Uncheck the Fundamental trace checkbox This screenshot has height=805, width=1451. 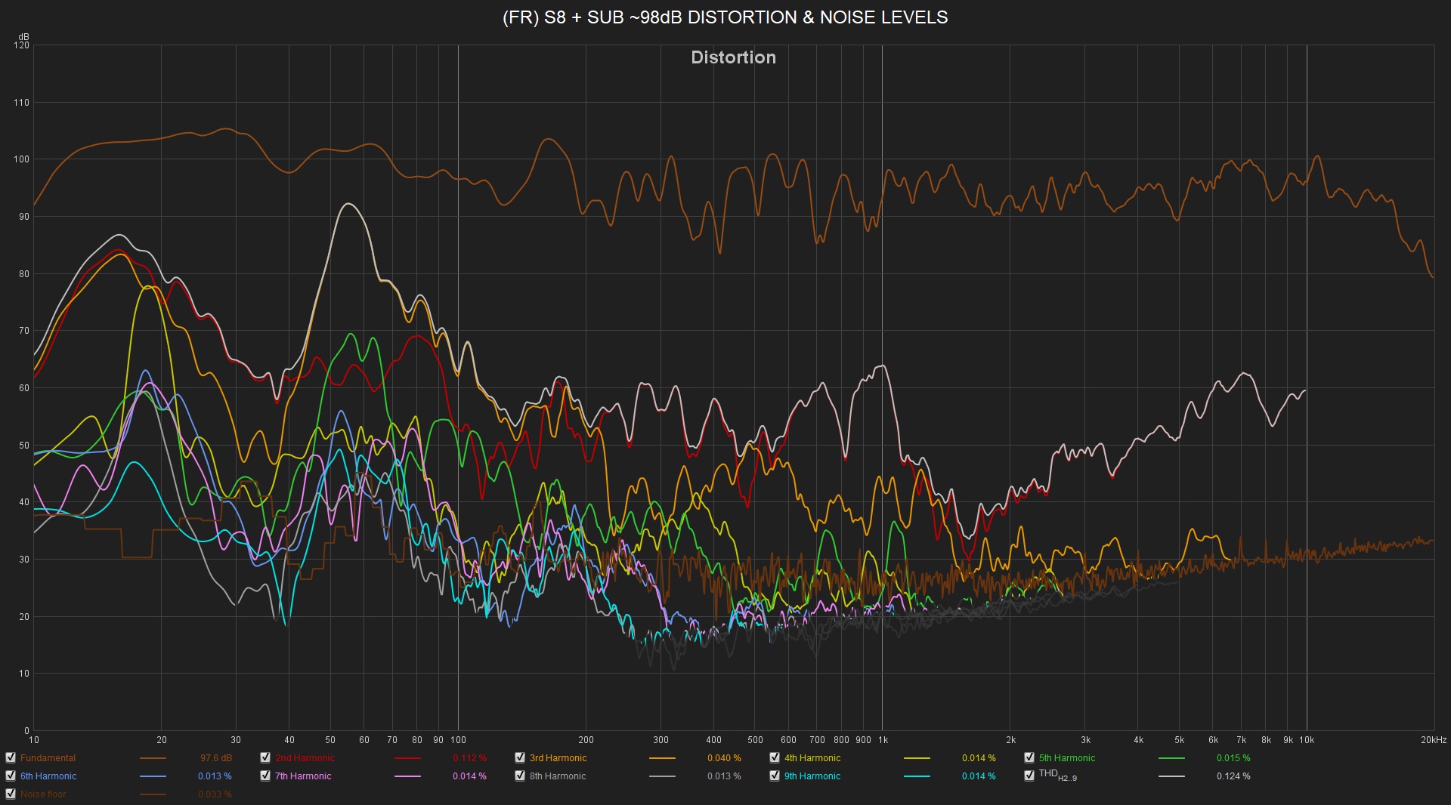click(x=11, y=757)
